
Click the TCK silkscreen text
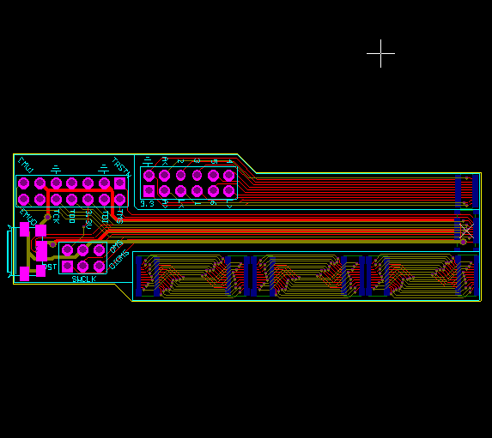pos(57,217)
